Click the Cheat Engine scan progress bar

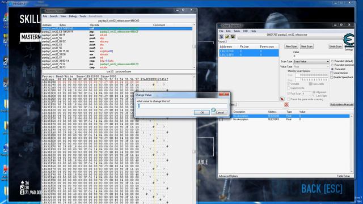coord(290,39)
